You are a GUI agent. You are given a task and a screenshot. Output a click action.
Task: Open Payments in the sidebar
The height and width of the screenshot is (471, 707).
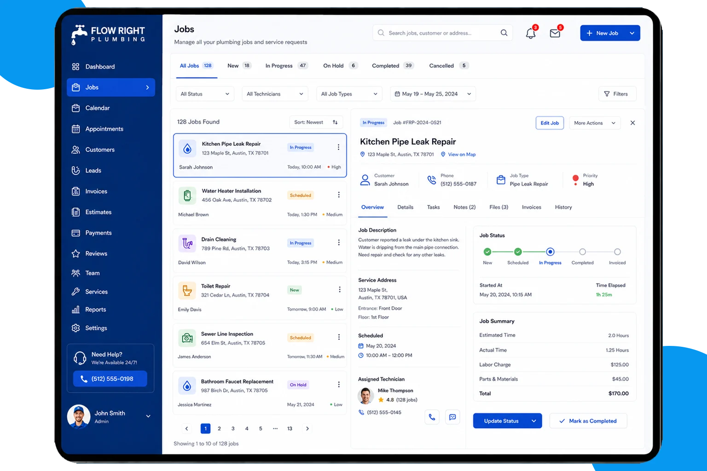coord(111,233)
